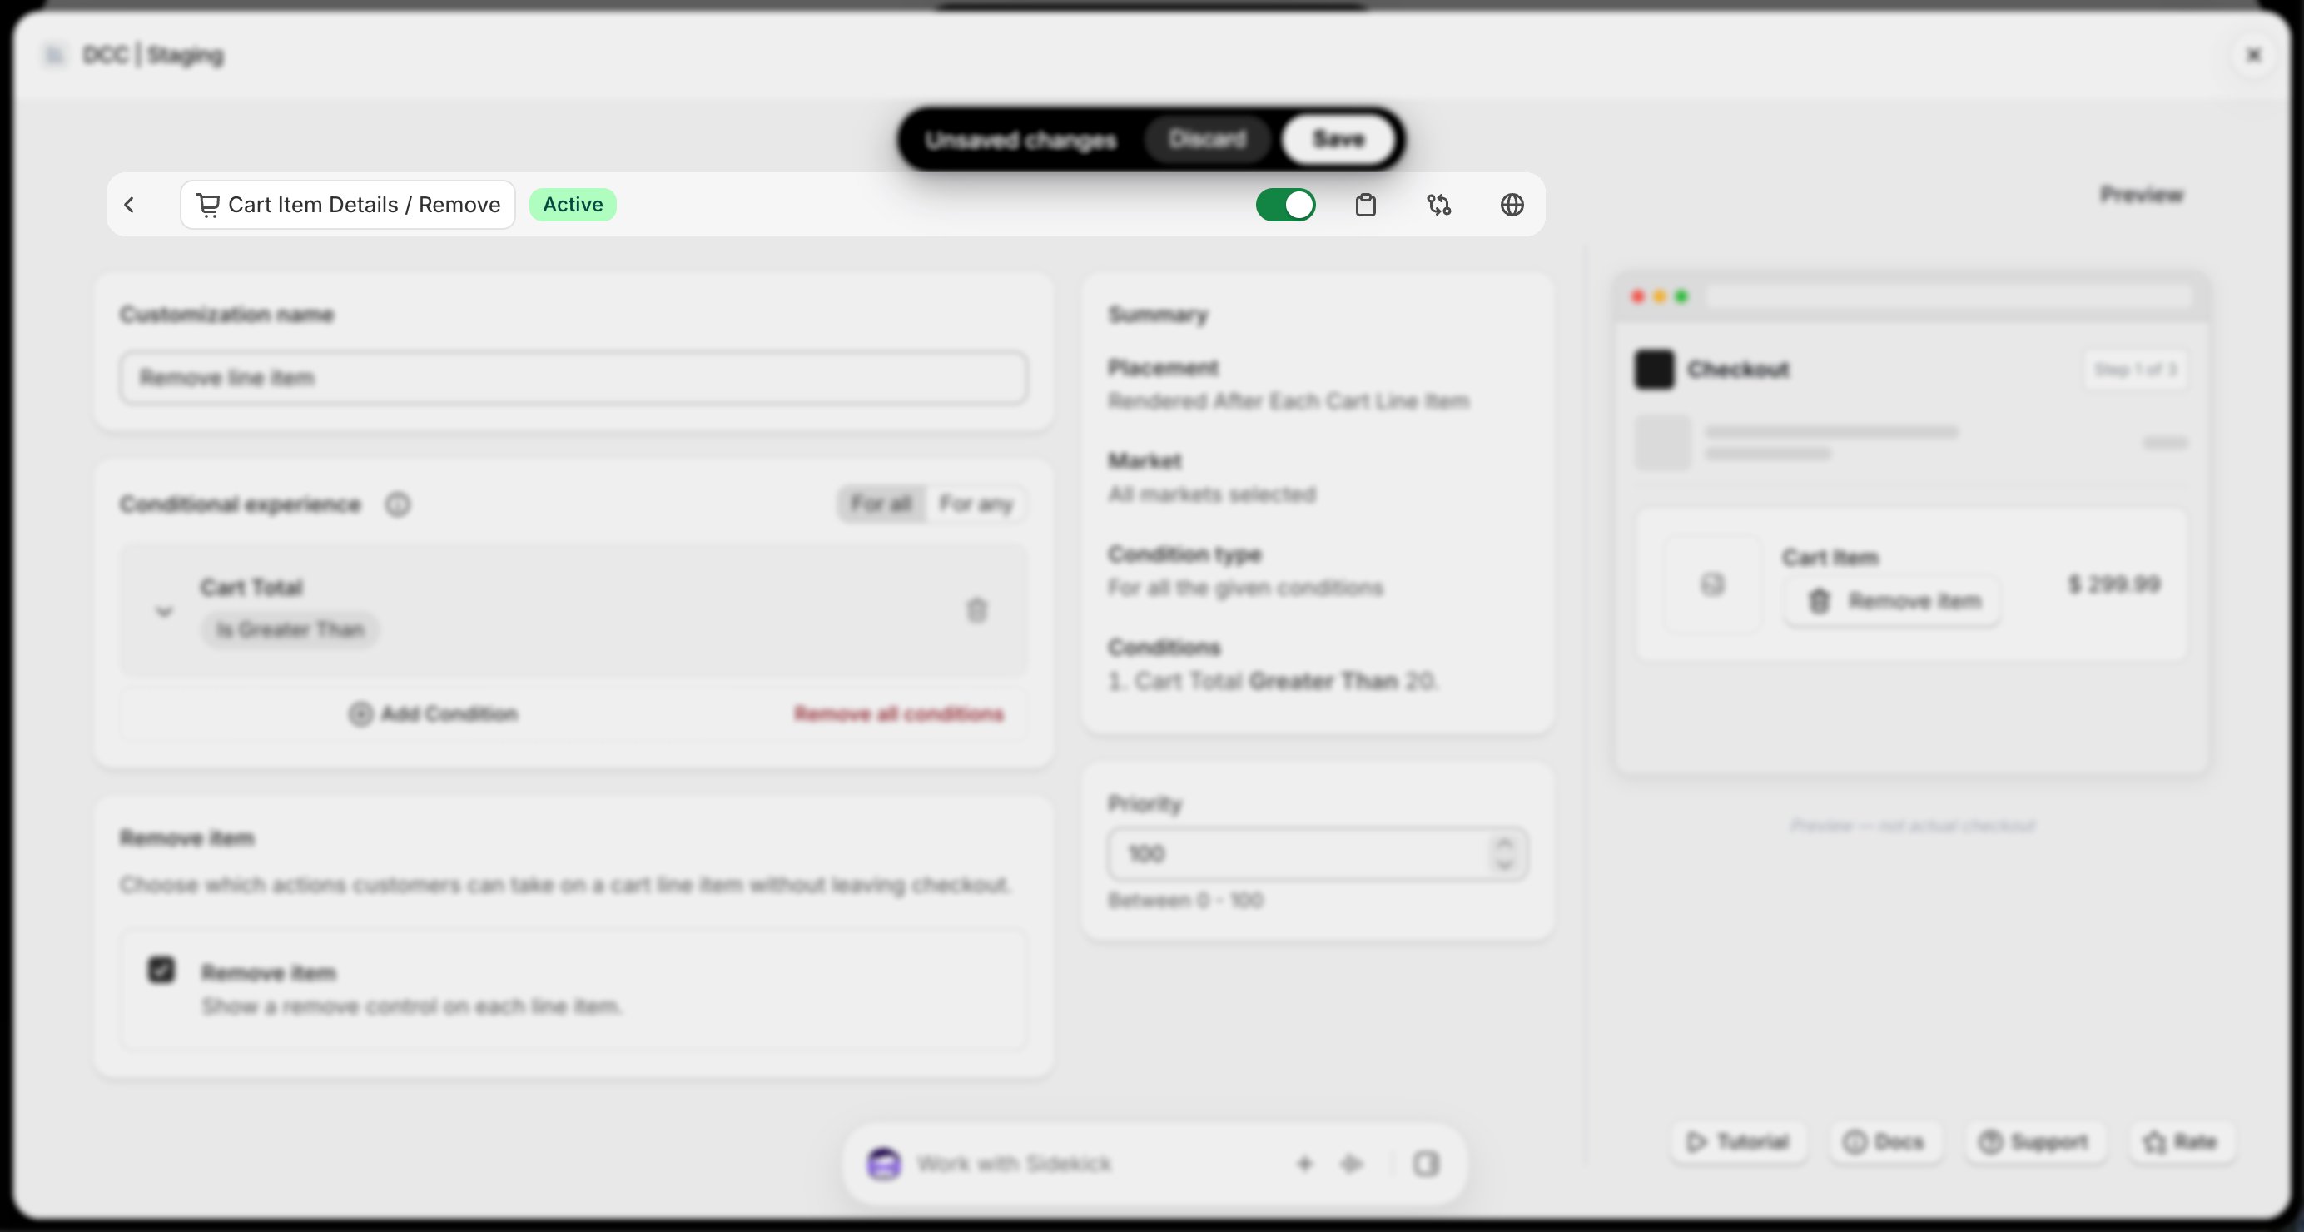This screenshot has height=1232, width=2304.
Task: Click the DCC app icon in title bar
Action: (55, 56)
